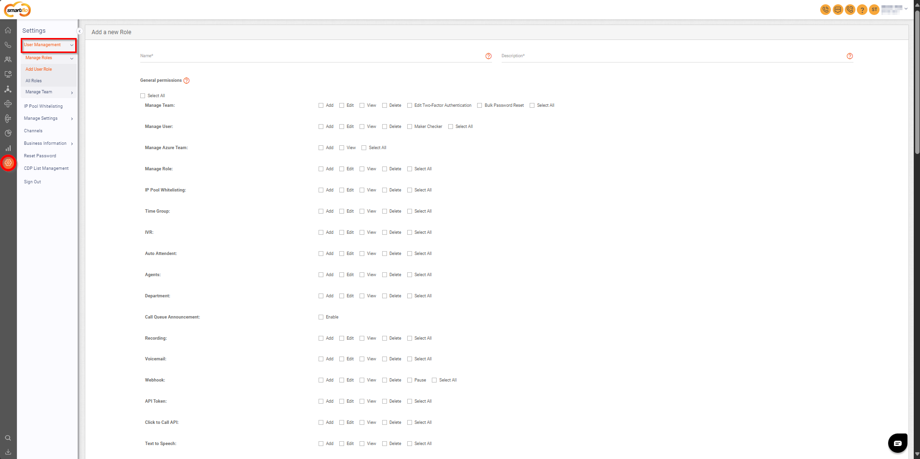Image resolution: width=920 pixels, height=459 pixels.
Task: Check Pause for Webhook
Action: (410, 380)
